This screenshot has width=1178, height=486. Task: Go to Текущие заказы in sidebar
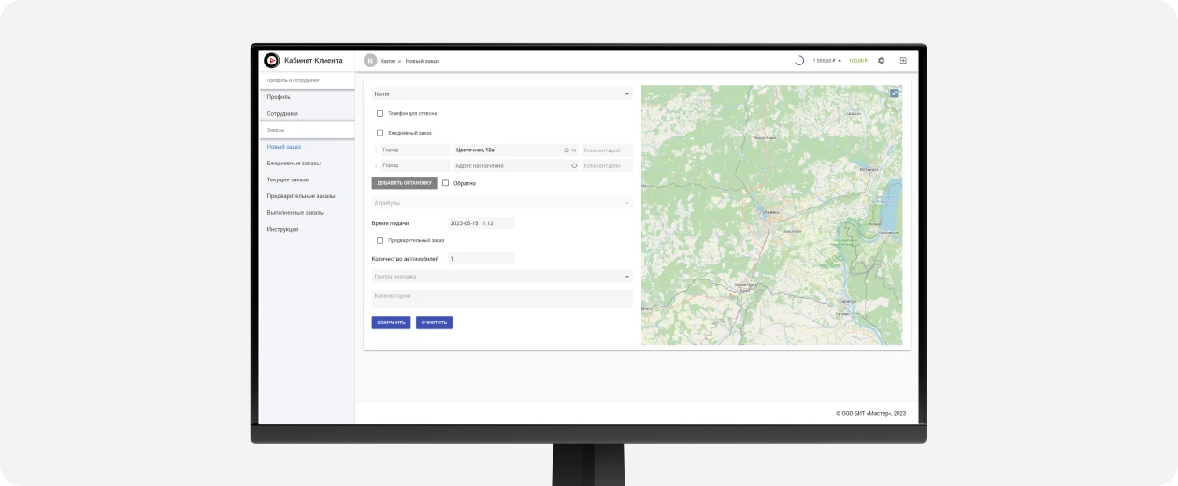coord(288,179)
